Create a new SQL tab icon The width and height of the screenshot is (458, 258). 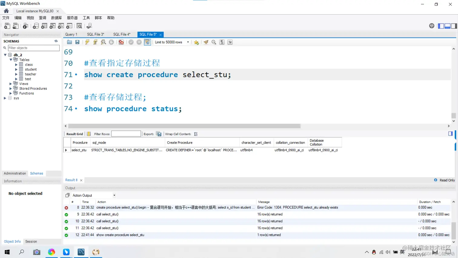coord(7,26)
